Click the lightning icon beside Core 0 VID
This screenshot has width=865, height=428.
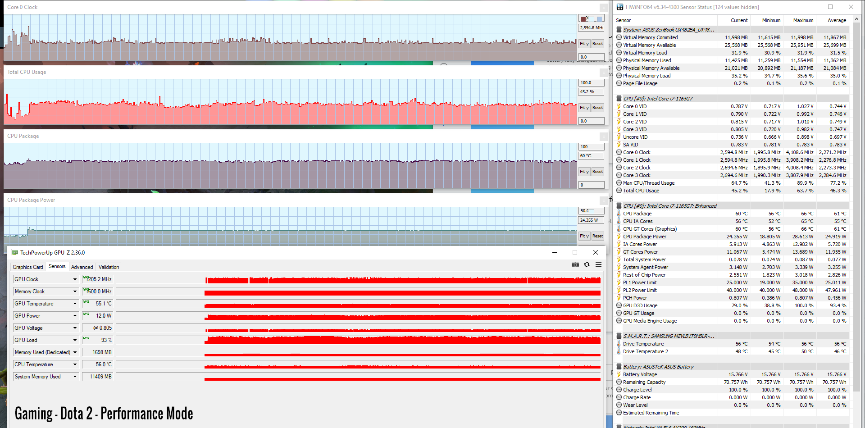point(619,106)
